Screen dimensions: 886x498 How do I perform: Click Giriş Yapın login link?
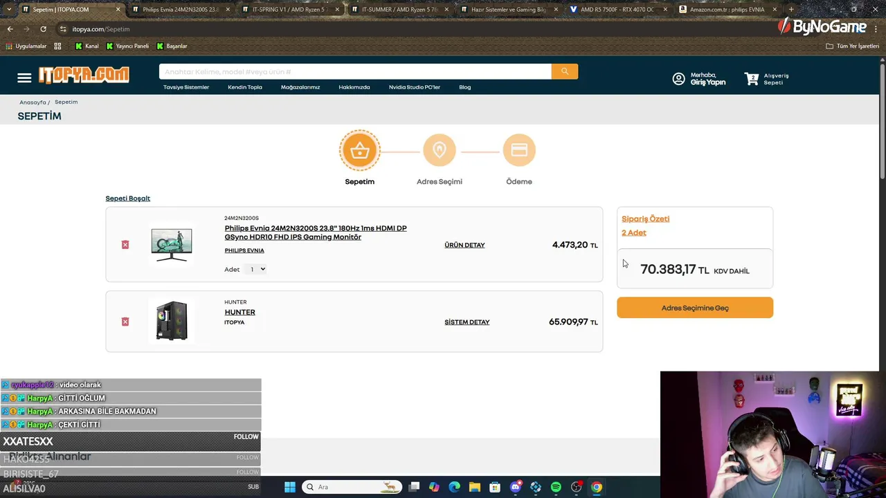708,82
